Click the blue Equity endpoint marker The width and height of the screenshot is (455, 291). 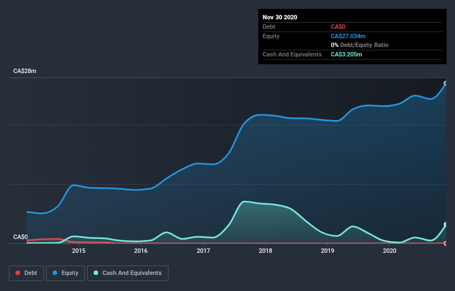(446, 84)
